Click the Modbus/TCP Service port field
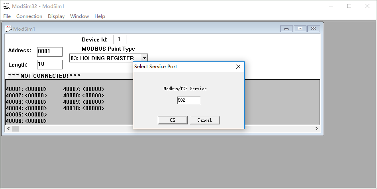Image resolution: width=377 pixels, height=189 pixels. pos(188,100)
